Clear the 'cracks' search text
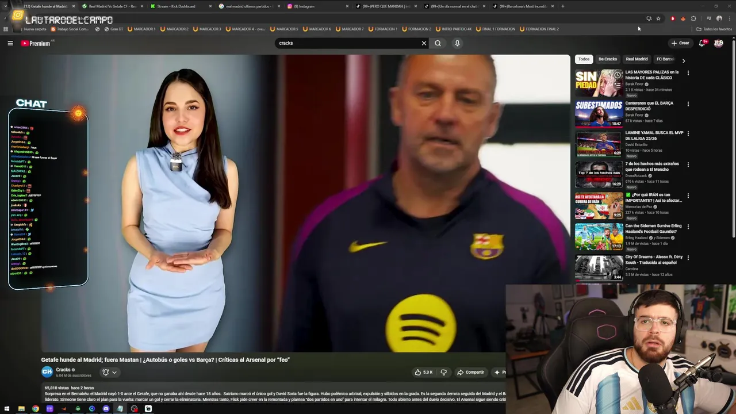This screenshot has width=736, height=414. [424, 43]
